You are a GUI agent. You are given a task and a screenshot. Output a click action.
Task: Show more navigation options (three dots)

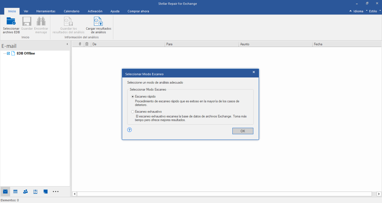56,192
